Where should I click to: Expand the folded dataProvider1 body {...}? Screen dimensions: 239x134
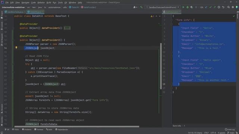pyautogui.click(x=67, y=28)
